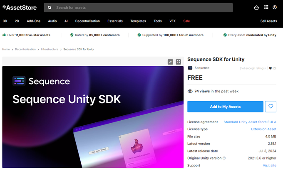Click the share arrow icon above image

(x=170, y=62)
